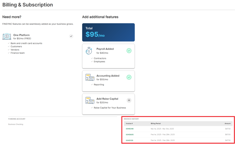The image size is (235, 144).
Task: Click the Add Raise Capital title
Action: pyautogui.click(x=107, y=99)
